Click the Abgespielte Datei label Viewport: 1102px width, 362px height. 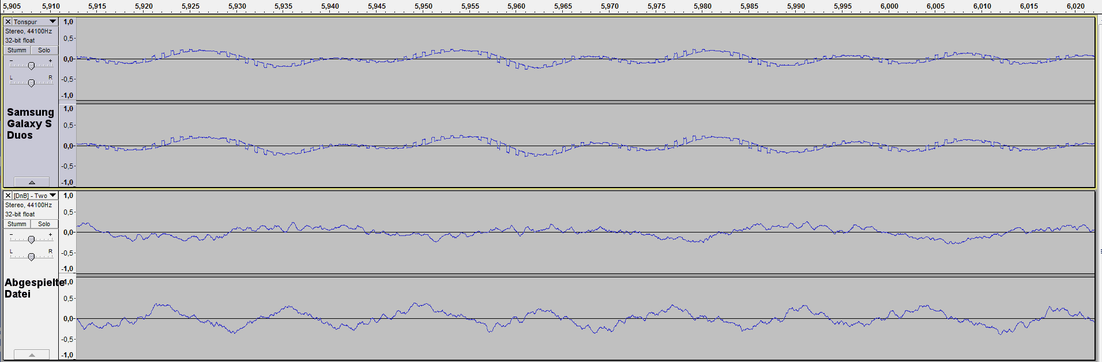click(x=34, y=288)
